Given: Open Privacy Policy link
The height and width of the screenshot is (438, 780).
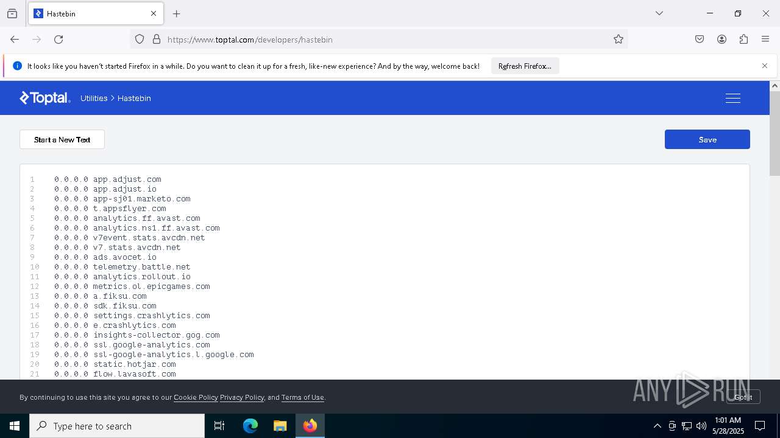Looking at the screenshot, I should pos(242,397).
